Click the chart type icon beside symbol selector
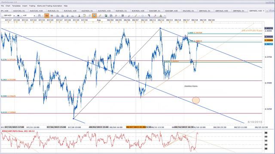The image size is (275, 154). point(18,16)
